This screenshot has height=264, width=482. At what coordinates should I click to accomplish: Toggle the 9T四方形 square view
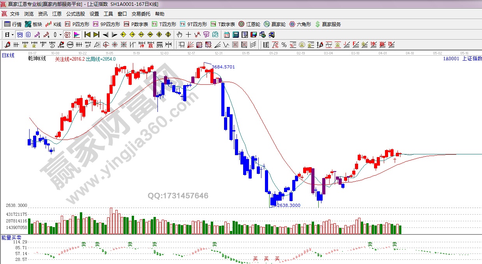(194, 24)
